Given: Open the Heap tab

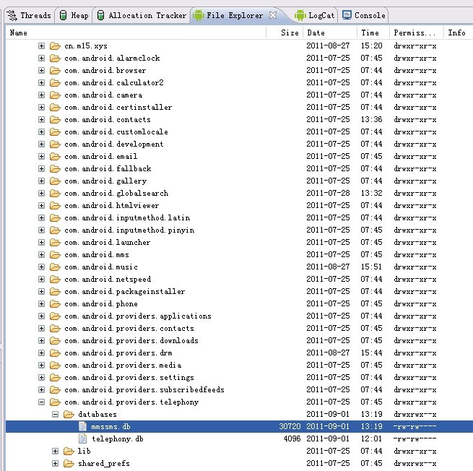Looking at the screenshot, I should pos(74,15).
